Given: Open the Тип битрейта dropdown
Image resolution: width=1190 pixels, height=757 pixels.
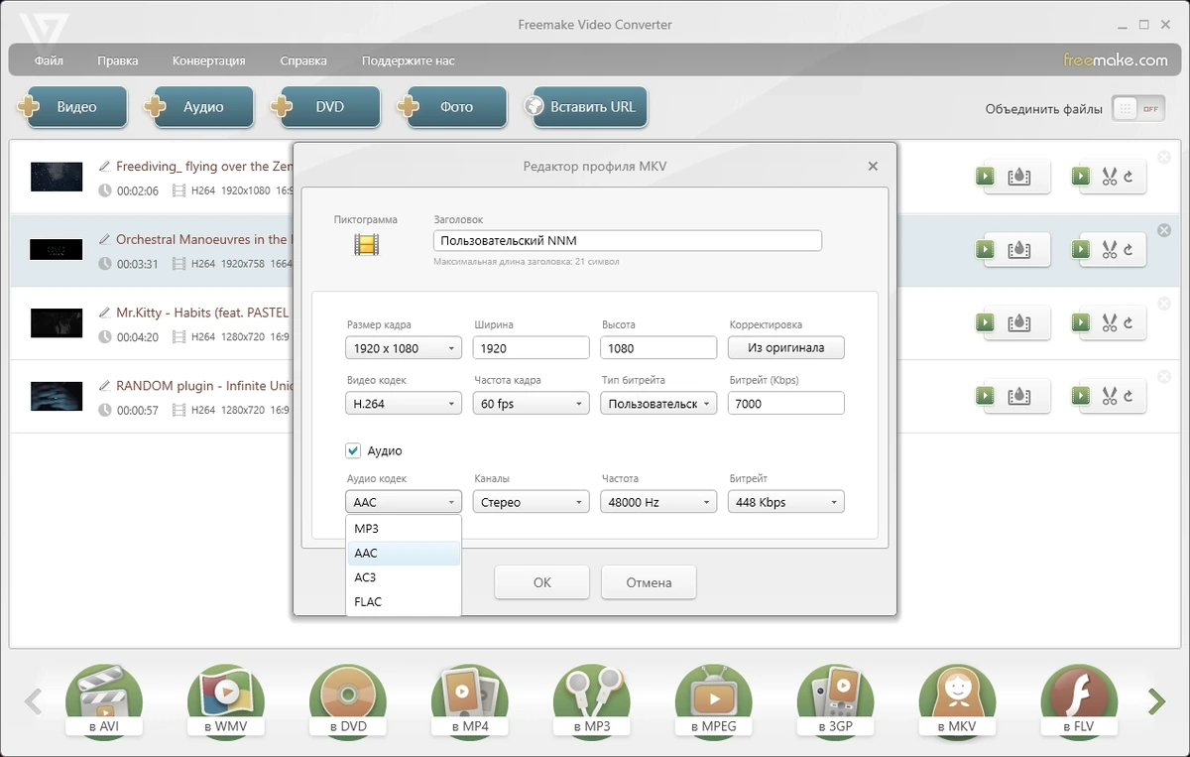Looking at the screenshot, I should click(x=658, y=404).
